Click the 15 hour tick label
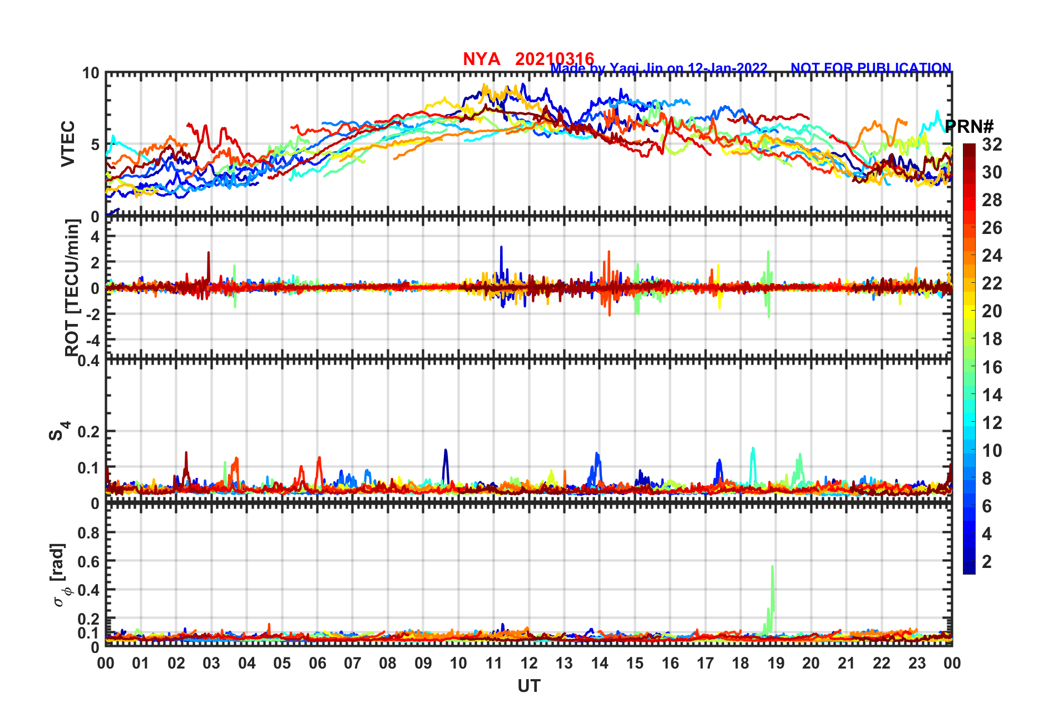 click(x=635, y=663)
